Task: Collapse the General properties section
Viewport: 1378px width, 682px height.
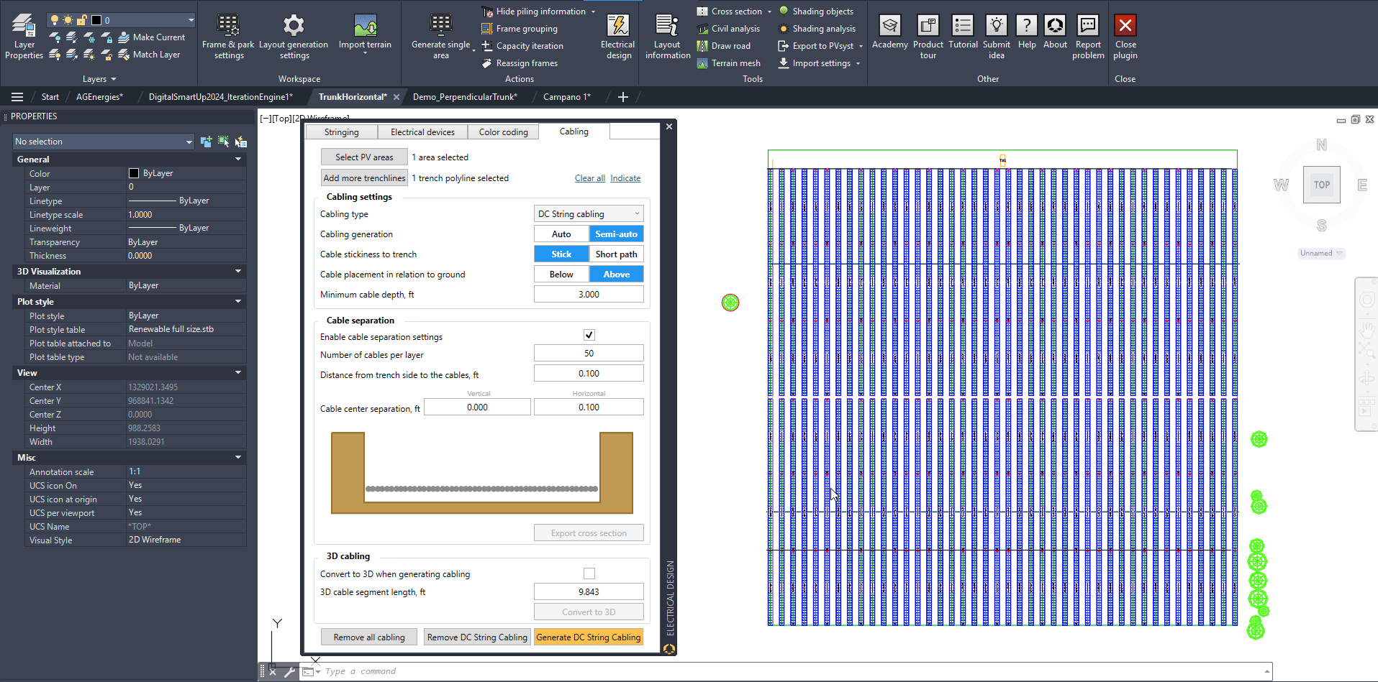Action: click(x=238, y=160)
